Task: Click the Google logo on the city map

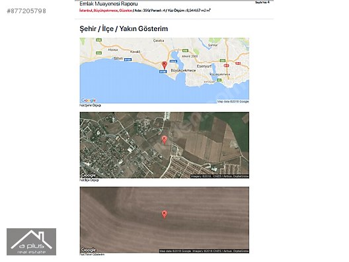Action: point(89,101)
